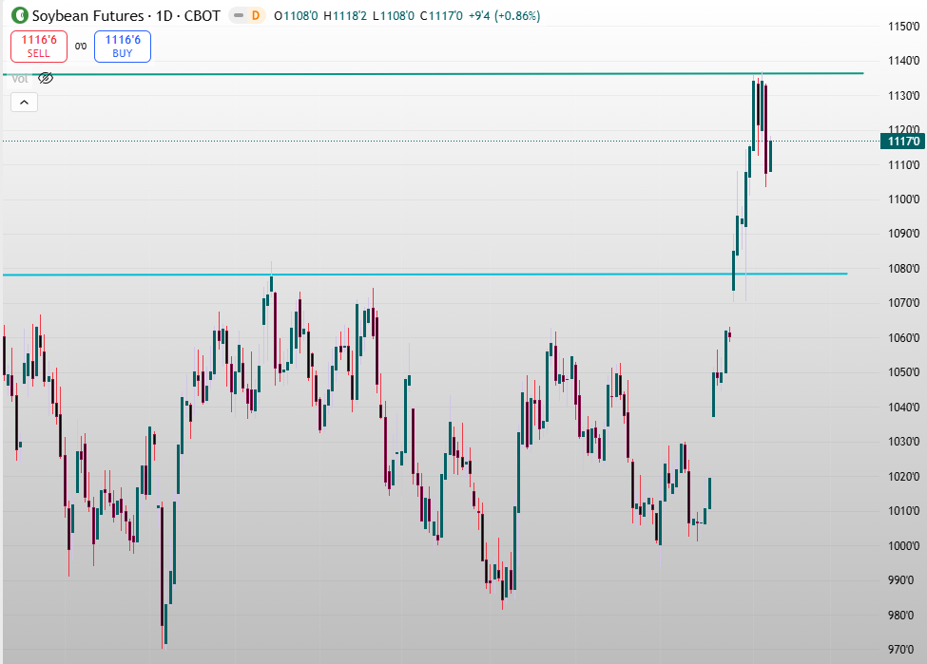Viewport: 927px width, 664px height.
Task: Click the 970'0 level on the price axis
Action: [x=902, y=650]
